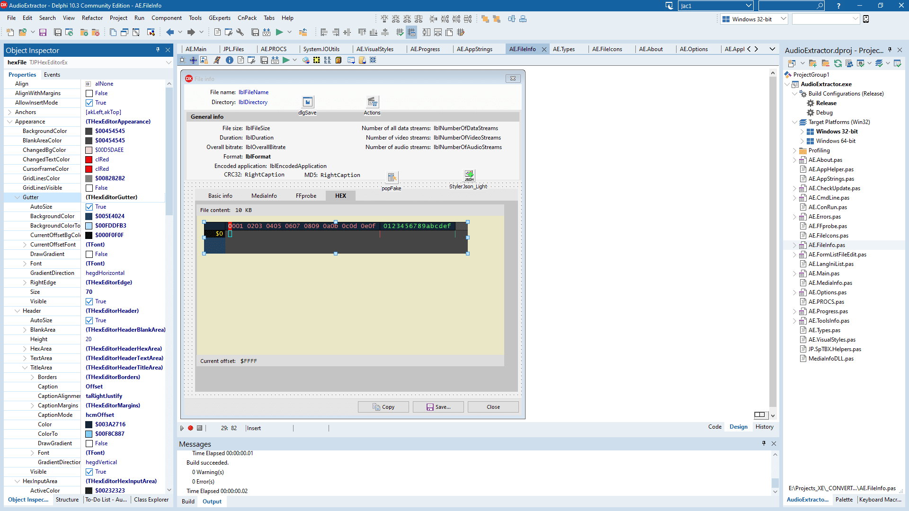Click the Copy button on the form
Image resolution: width=909 pixels, height=511 pixels.
point(383,407)
